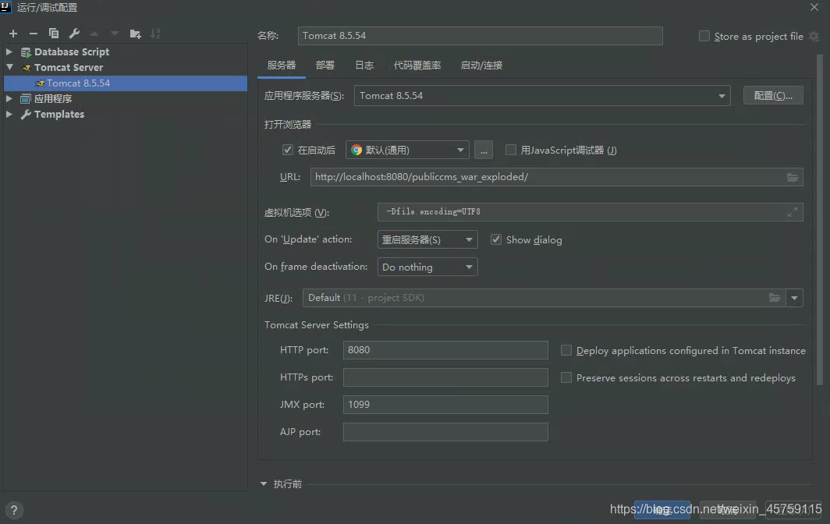The image size is (830, 524).
Task: Expand the Templates tree node
Action: point(9,115)
